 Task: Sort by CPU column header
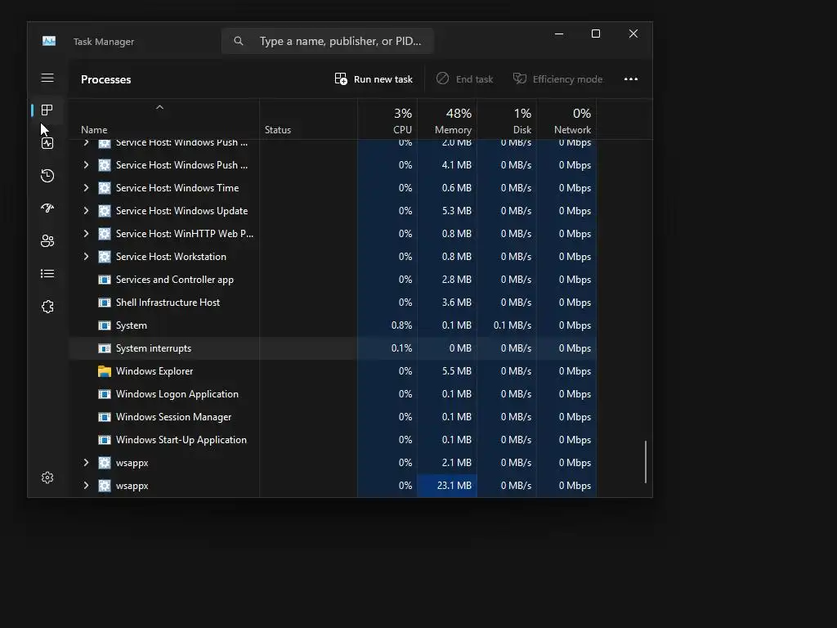point(387,119)
